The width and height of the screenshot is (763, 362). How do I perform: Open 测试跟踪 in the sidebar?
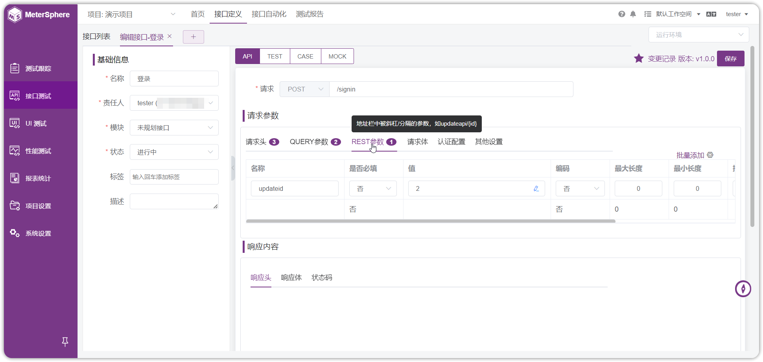pos(41,68)
